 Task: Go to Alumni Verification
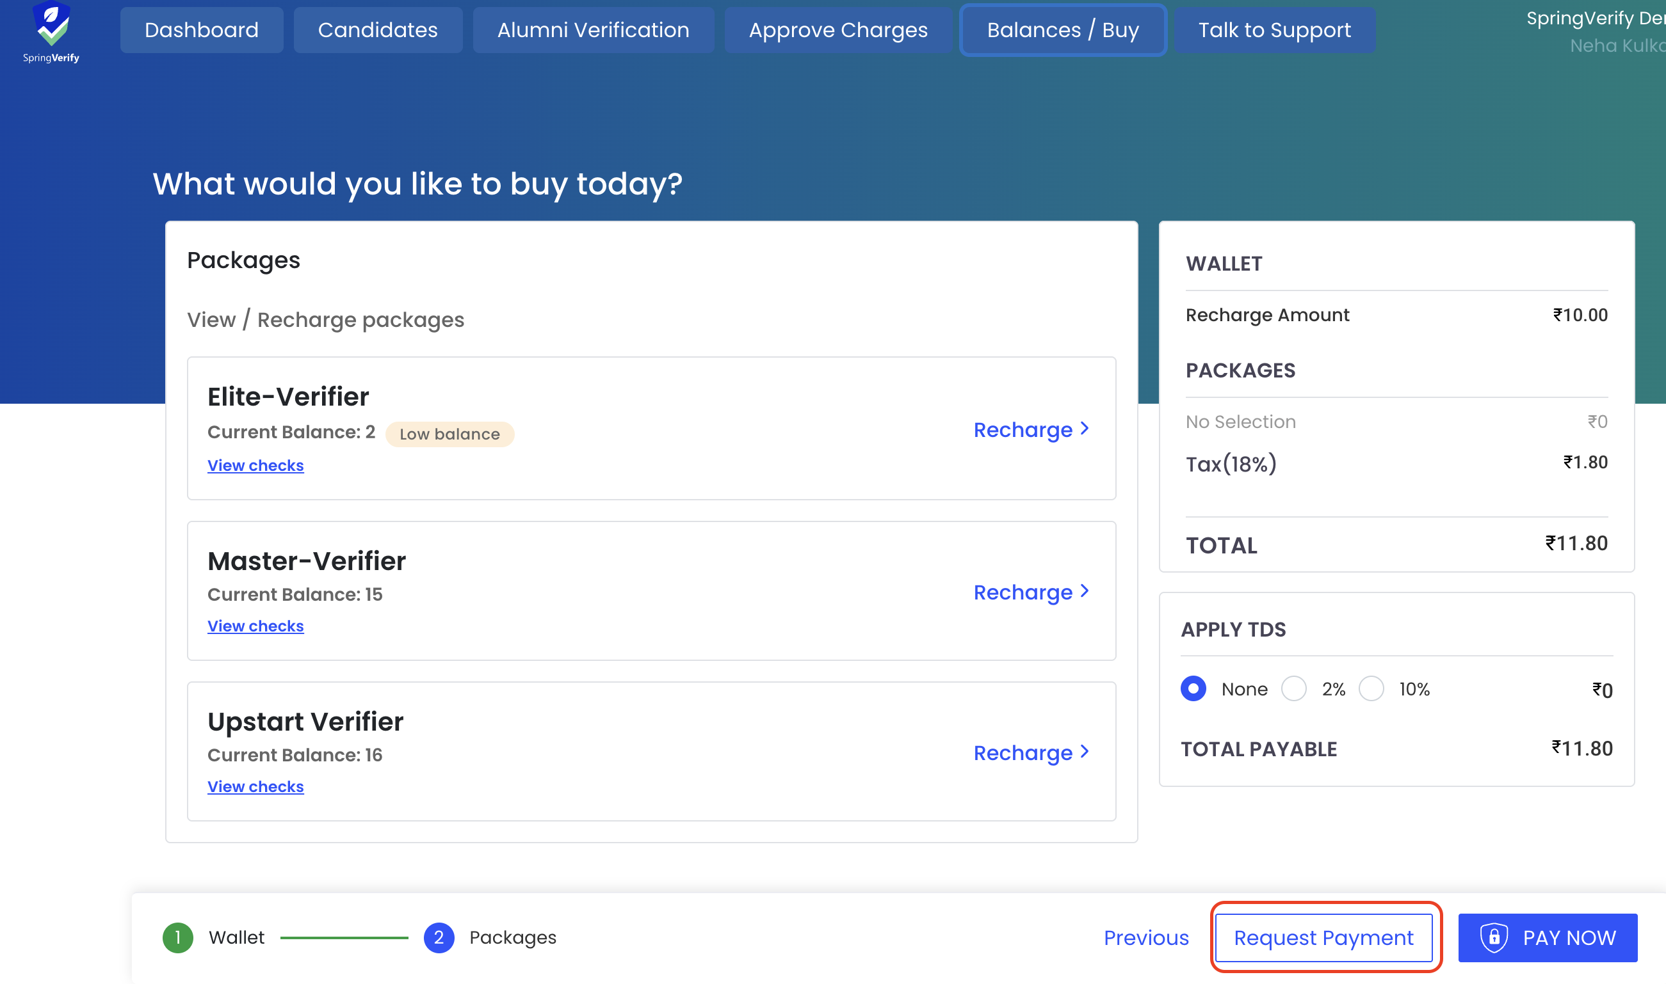(x=593, y=30)
